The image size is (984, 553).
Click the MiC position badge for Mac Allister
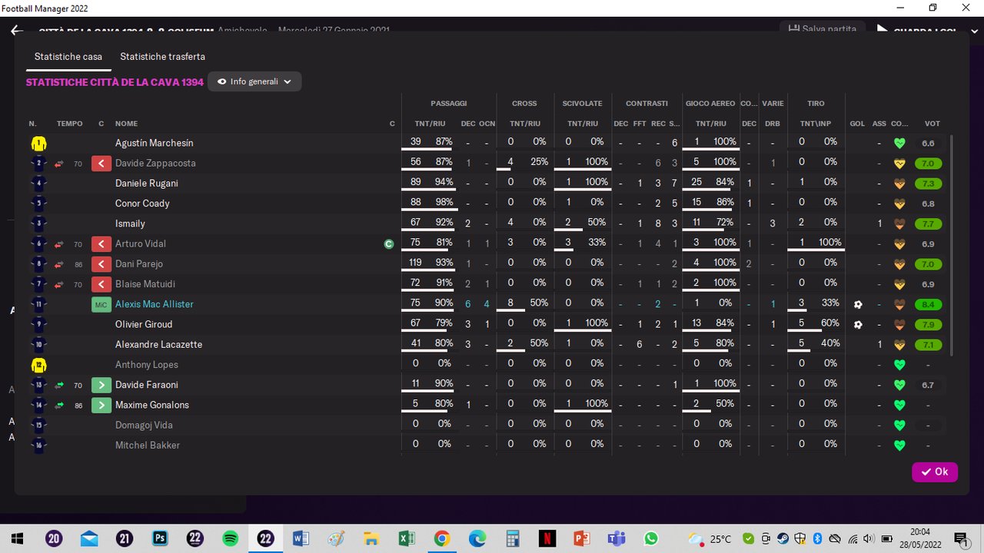101,305
